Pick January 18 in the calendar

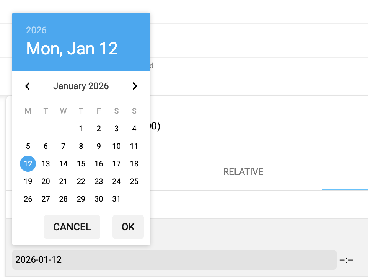[x=134, y=164]
